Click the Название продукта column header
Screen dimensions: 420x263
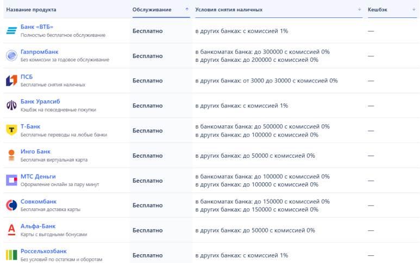(x=31, y=10)
